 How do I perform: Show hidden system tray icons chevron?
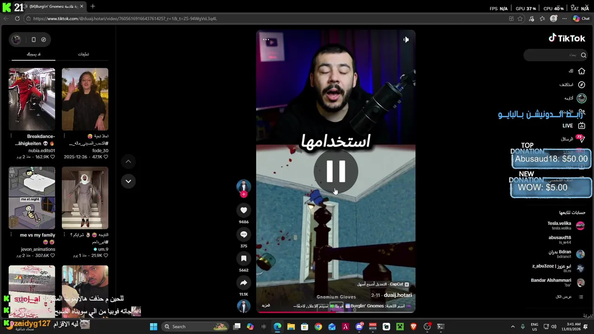513,327
